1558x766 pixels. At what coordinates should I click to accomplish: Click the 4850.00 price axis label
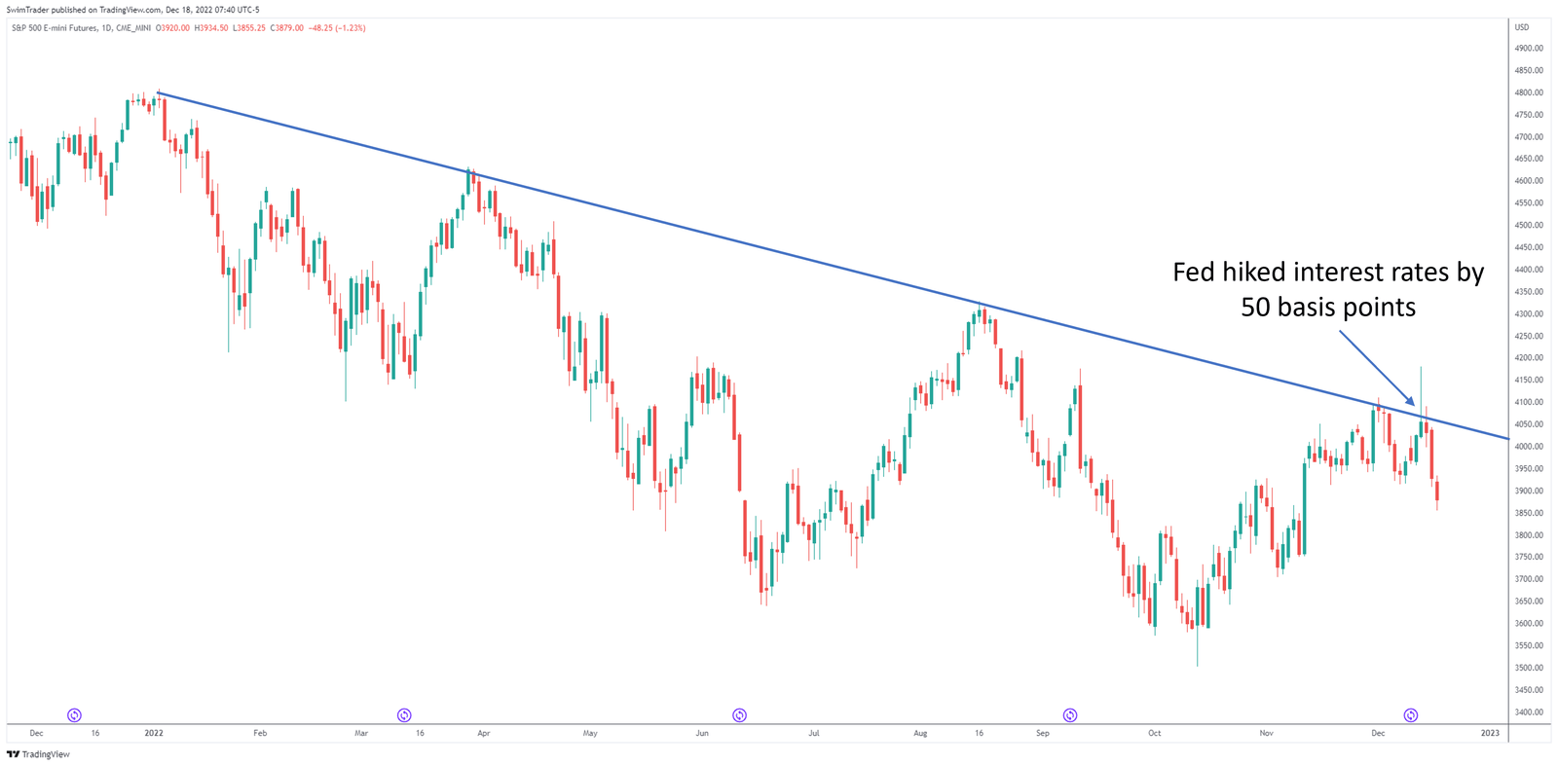point(1529,70)
